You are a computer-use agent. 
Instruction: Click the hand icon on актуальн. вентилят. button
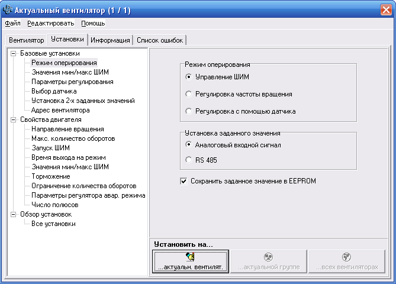[191, 257]
